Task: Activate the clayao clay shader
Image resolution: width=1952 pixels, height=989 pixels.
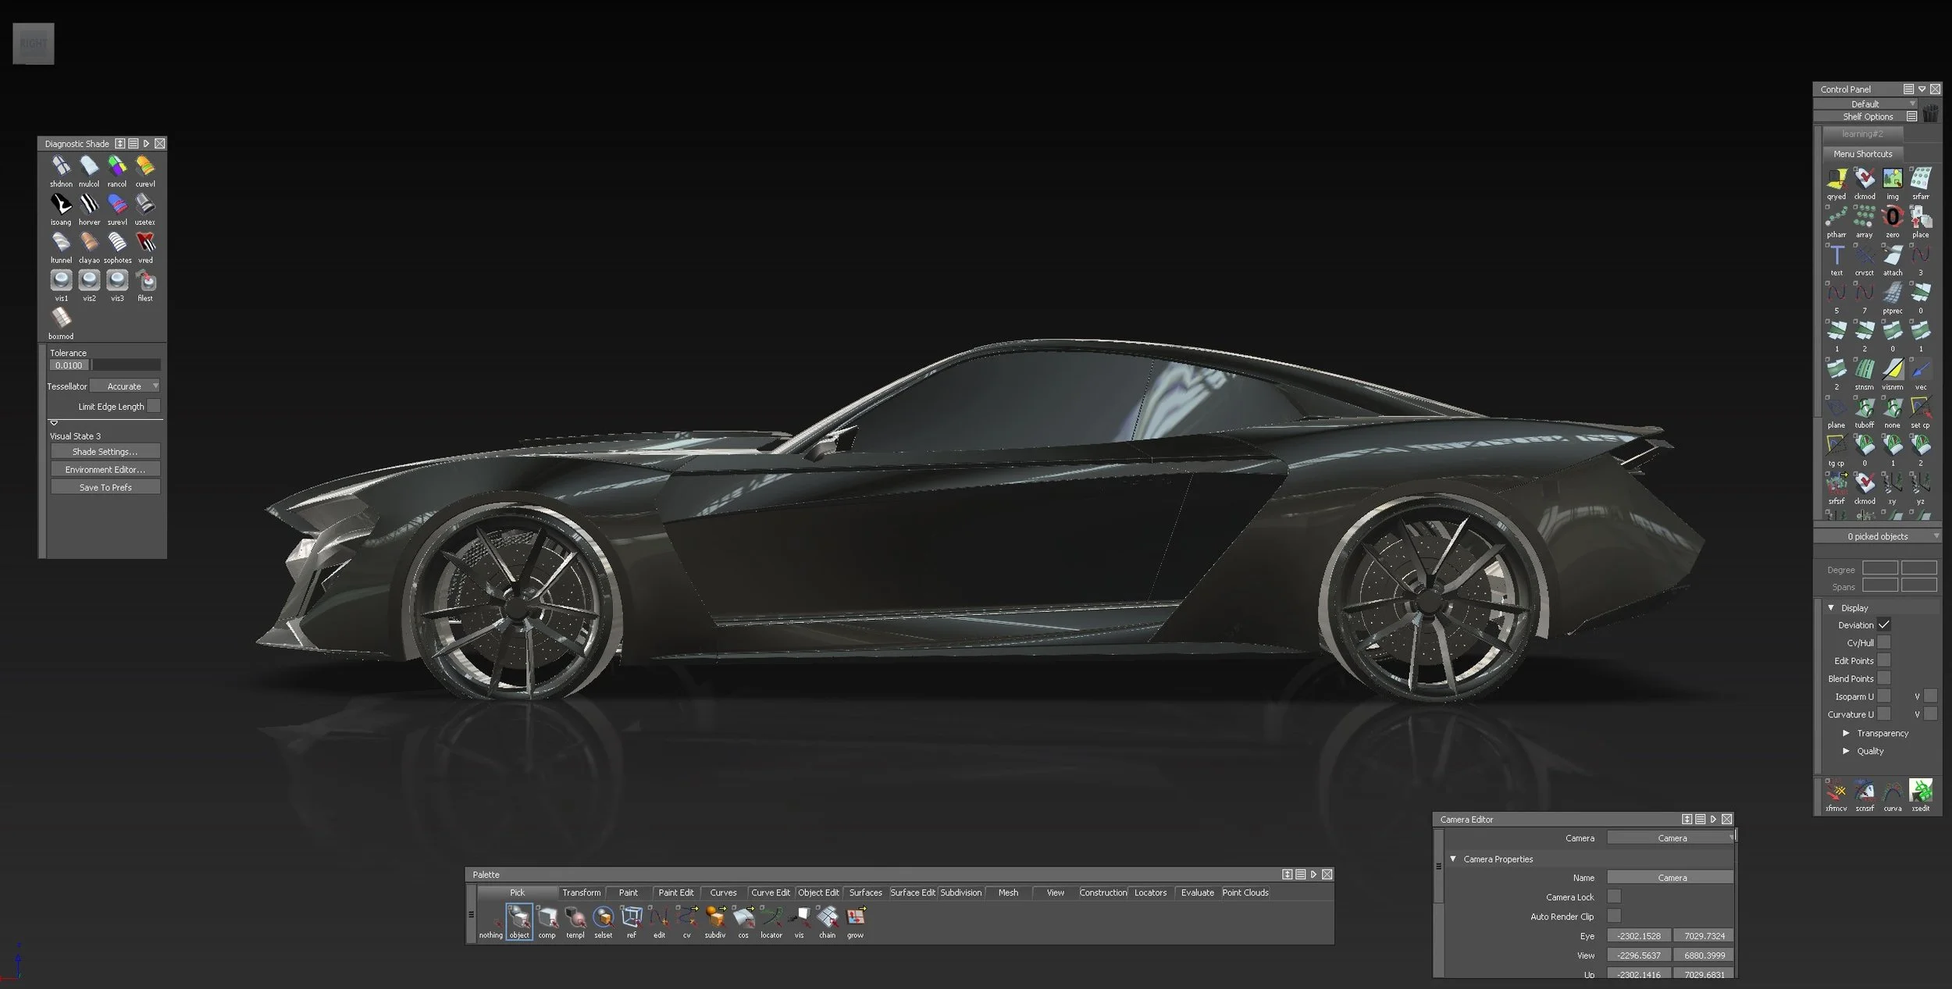Action: 89,242
